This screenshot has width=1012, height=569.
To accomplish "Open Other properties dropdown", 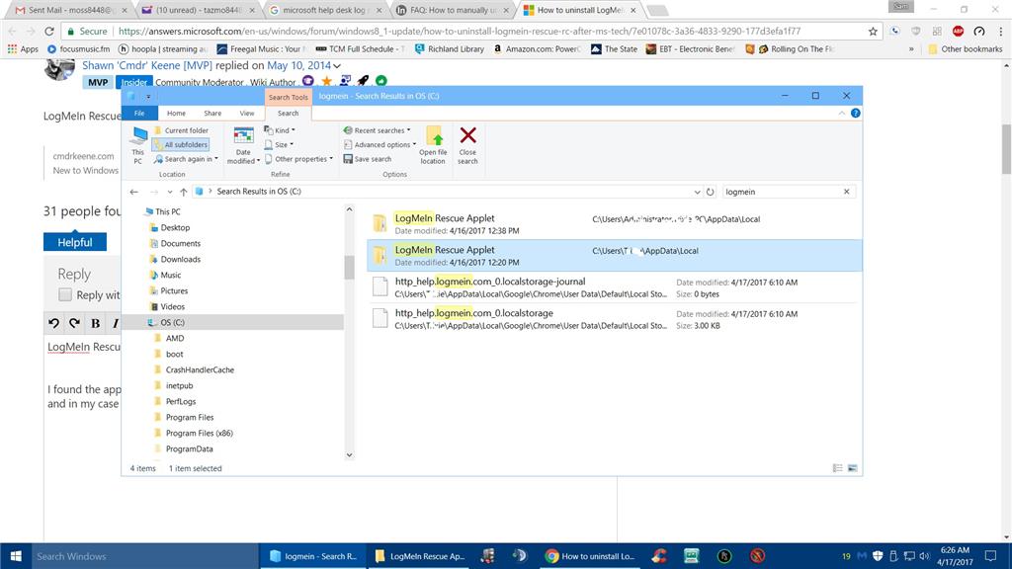I will [x=298, y=159].
